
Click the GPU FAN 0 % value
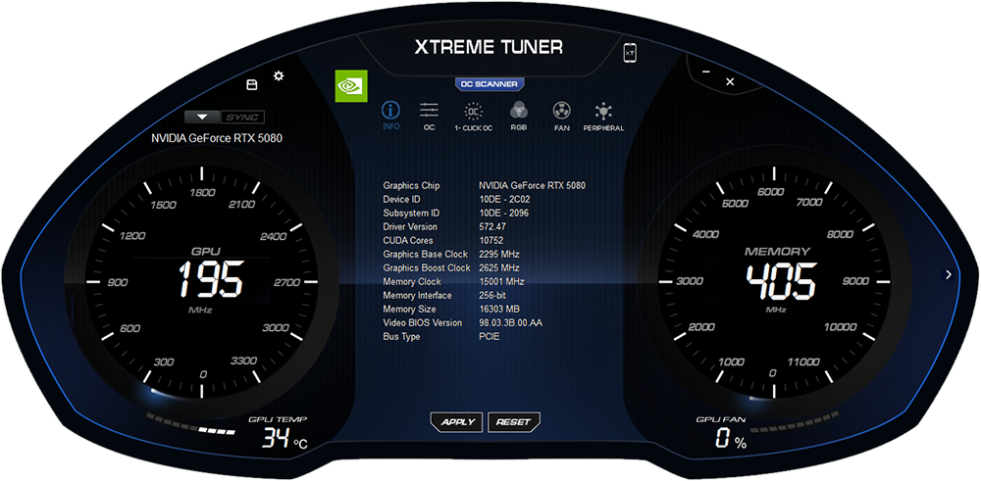pyautogui.click(x=732, y=440)
